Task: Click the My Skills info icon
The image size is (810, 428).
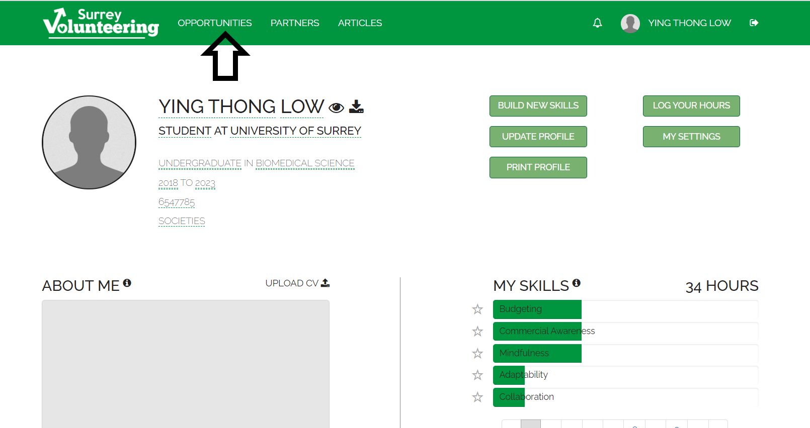Action: coord(576,283)
